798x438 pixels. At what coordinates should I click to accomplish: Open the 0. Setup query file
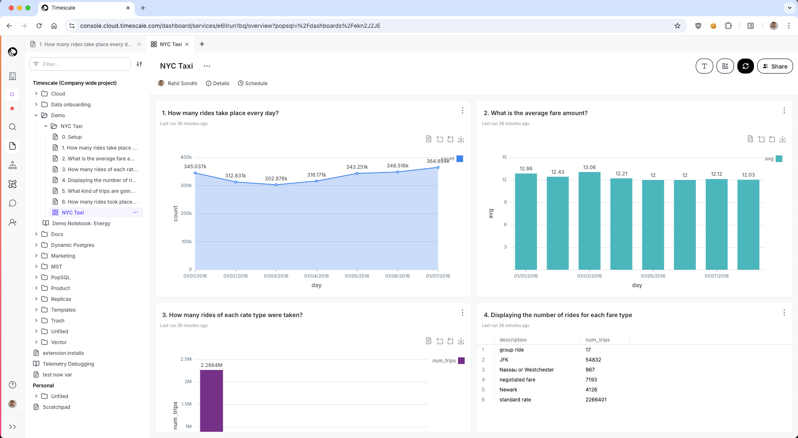point(71,137)
